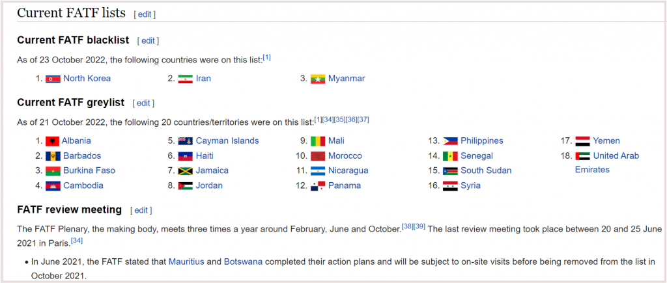Screen dimensions: 667x283
Task: Edit the Current FATF blacklist section
Action: point(148,41)
